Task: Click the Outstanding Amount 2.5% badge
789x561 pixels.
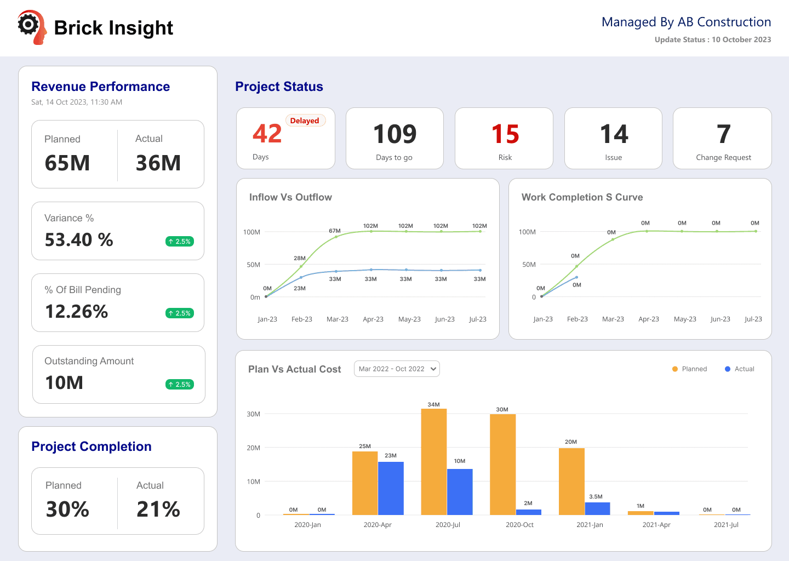Action: pyautogui.click(x=180, y=385)
